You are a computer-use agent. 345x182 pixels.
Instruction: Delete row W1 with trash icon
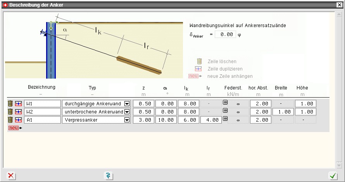click(x=10, y=104)
